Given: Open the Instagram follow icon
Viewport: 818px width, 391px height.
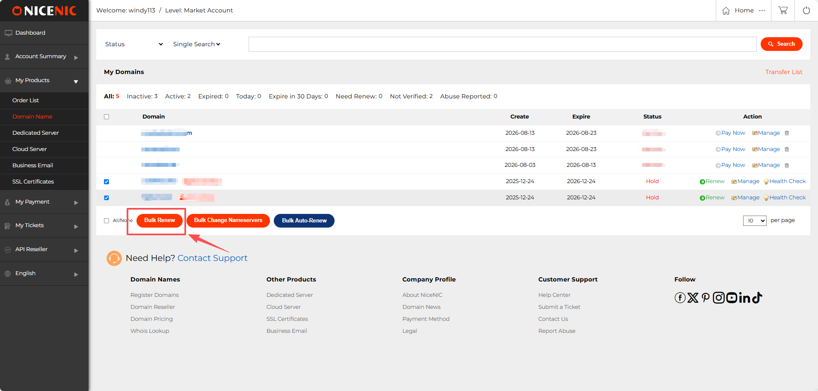Looking at the screenshot, I should pyautogui.click(x=719, y=298).
